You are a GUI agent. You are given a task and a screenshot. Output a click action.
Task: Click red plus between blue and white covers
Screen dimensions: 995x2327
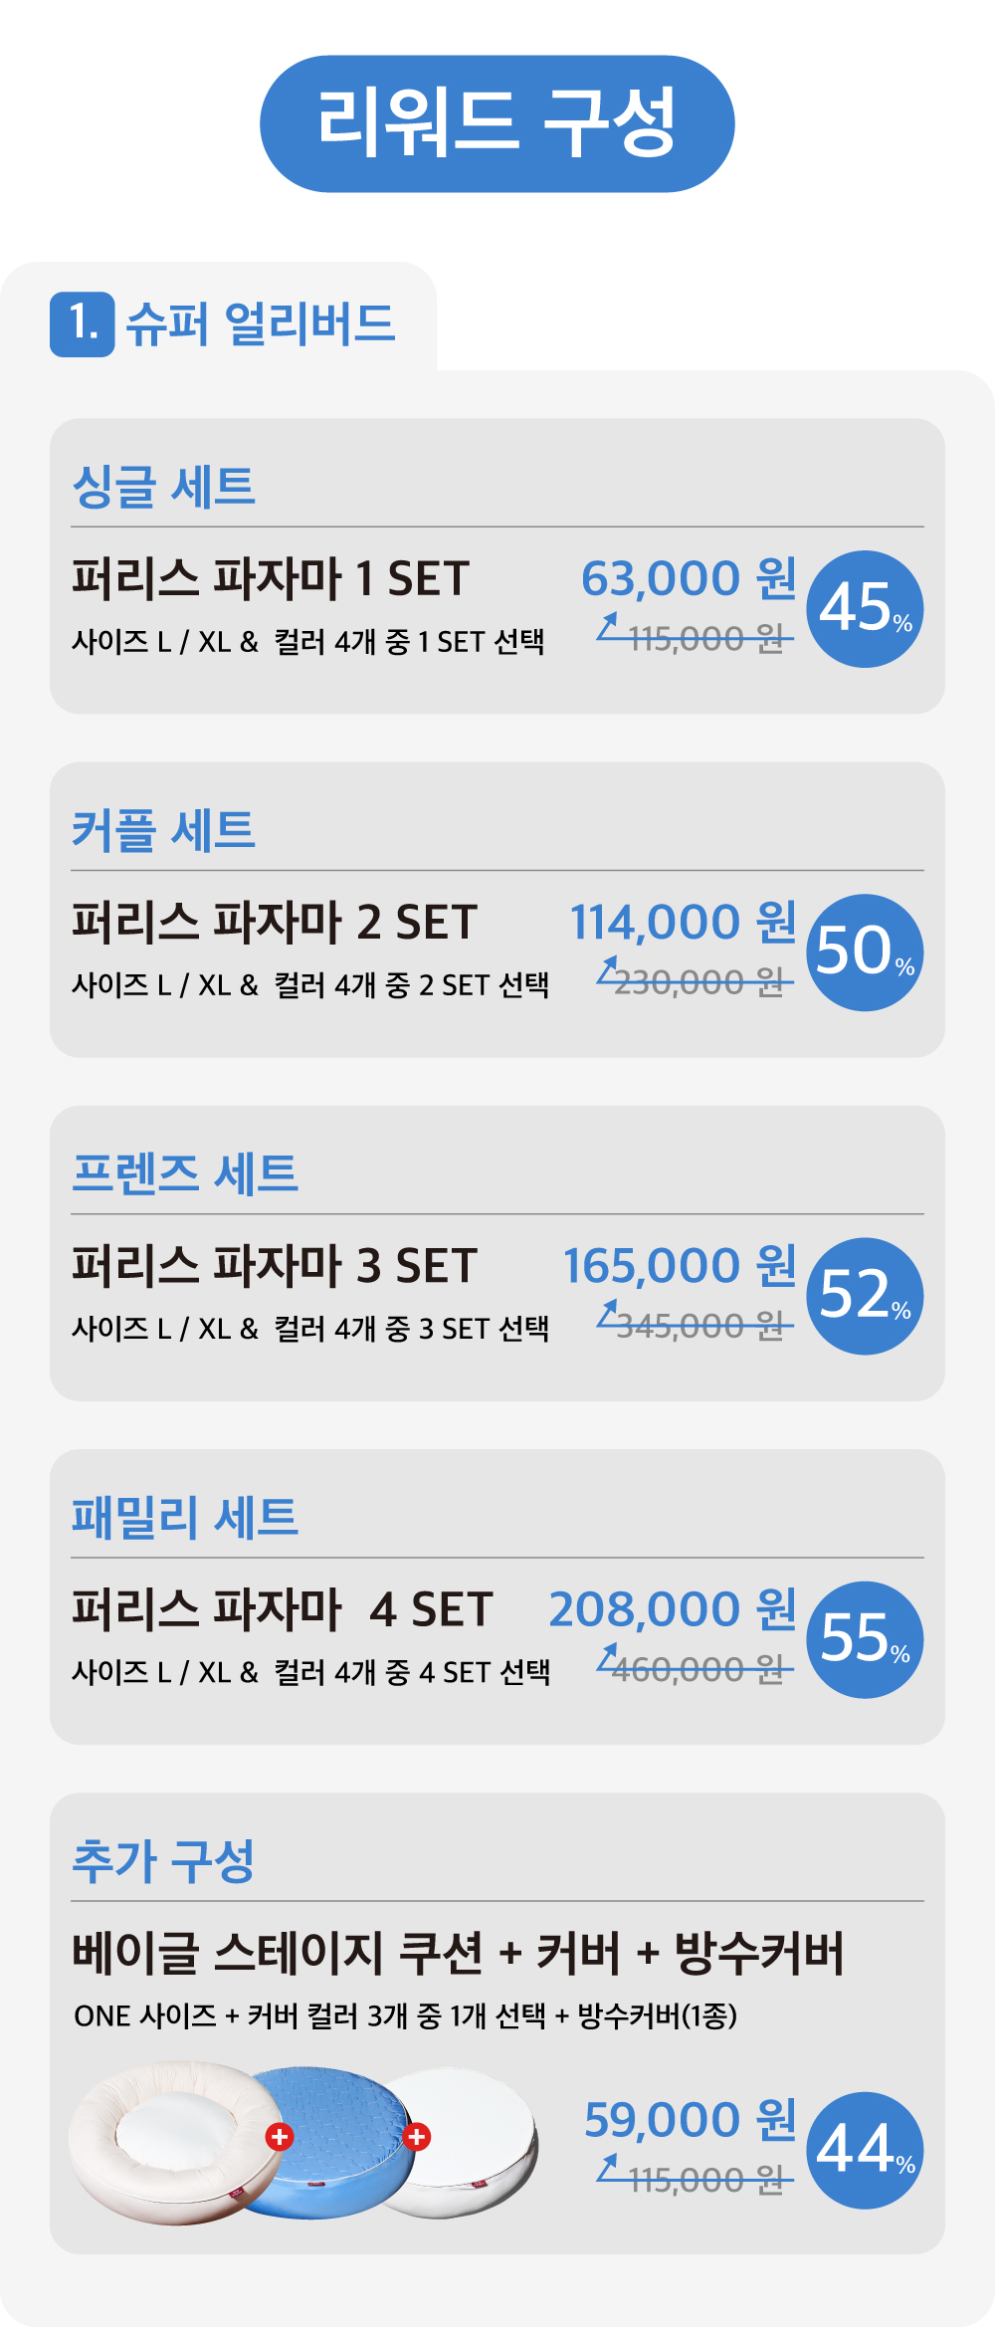coord(417,2136)
